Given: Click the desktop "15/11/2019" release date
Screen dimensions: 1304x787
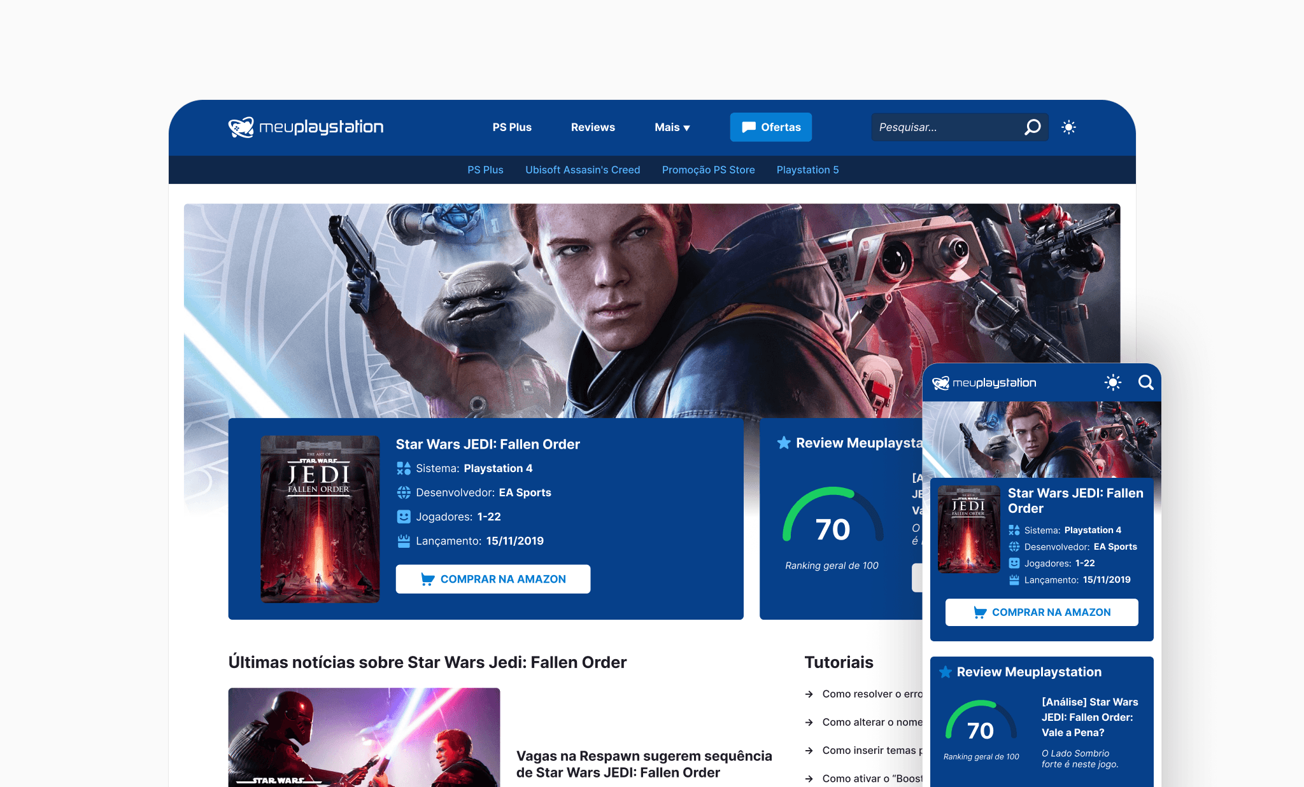Looking at the screenshot, I should [x=514, y=541].
